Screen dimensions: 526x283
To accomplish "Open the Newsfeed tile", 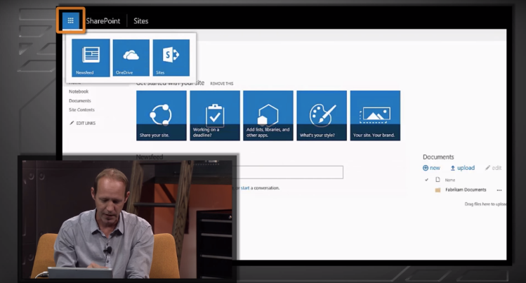I will tap(91, 58).
